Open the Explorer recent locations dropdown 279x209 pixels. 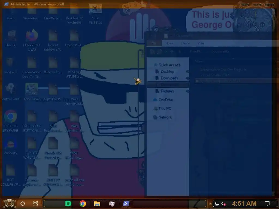[166, 51]
